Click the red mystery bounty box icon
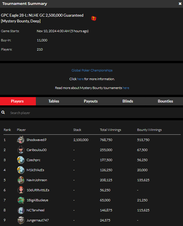This screenshot has height=226, width=183. pos(94,18)
